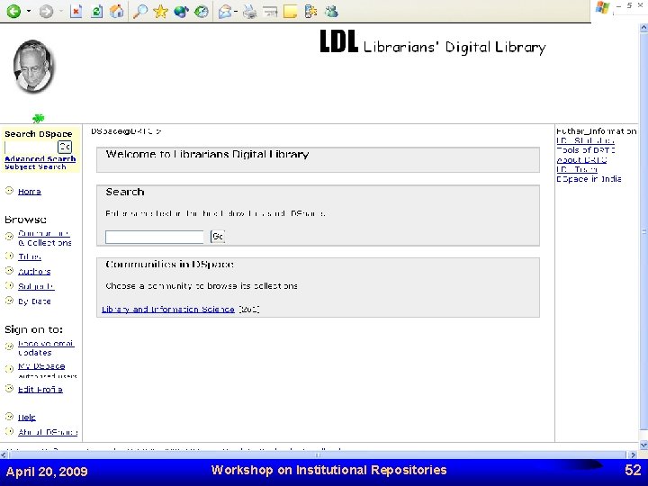
Task: Click the LDL Librarians' Digital Library logo
Action: [x=433, y=41]
